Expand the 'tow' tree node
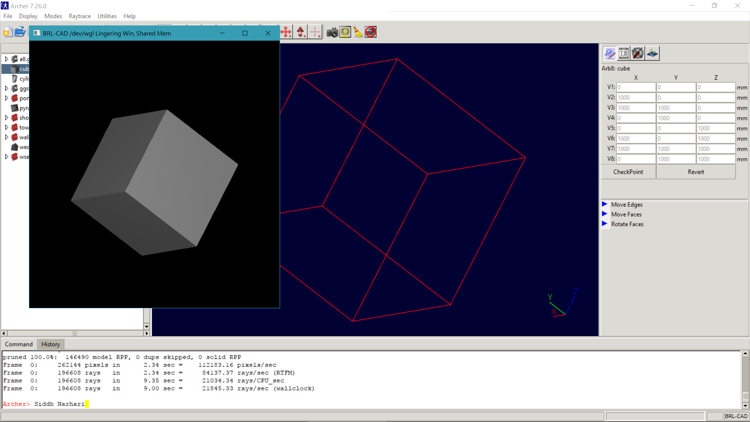This screenshot has height=422, width=750. tap(6, 127)
